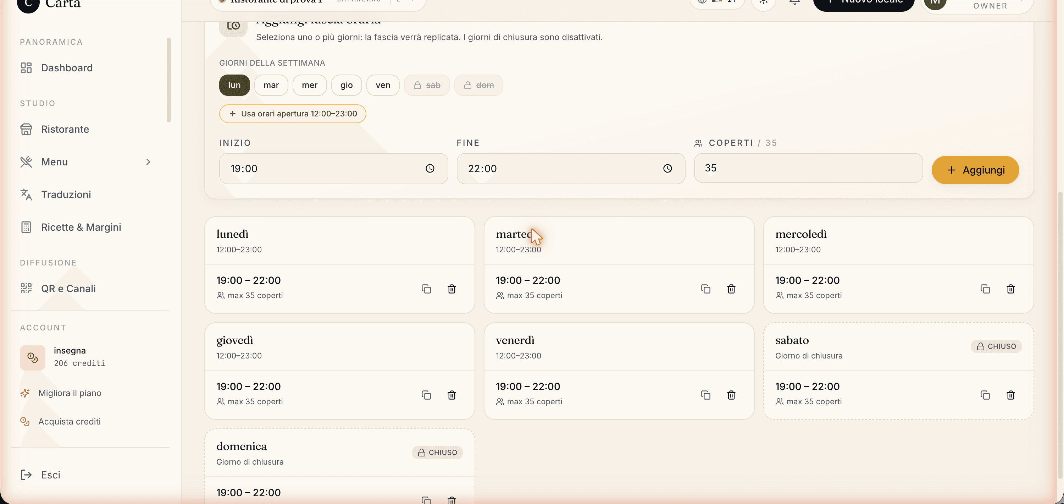Edit the Coperti number field

pos(808,168)
